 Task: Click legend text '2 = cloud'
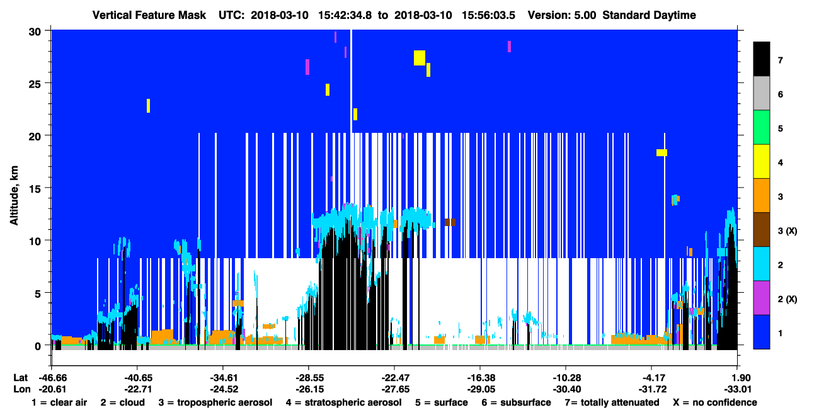(x=123, y=402)
